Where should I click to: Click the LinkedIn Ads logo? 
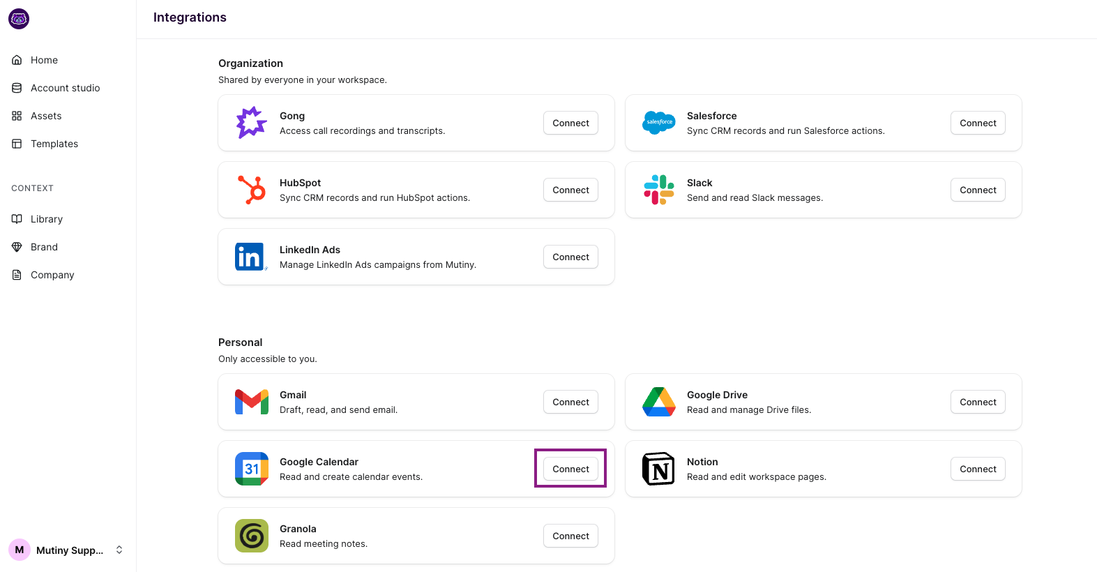tap(252, 257)
